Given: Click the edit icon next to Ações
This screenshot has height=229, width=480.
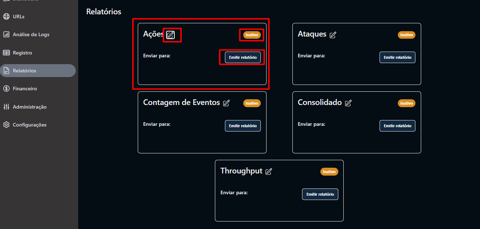Looking at the screenshot, I should click(170, 35).
